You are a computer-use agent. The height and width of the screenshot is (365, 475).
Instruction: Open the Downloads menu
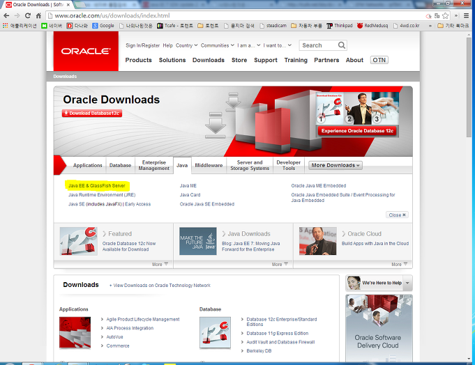pos(209,60)
